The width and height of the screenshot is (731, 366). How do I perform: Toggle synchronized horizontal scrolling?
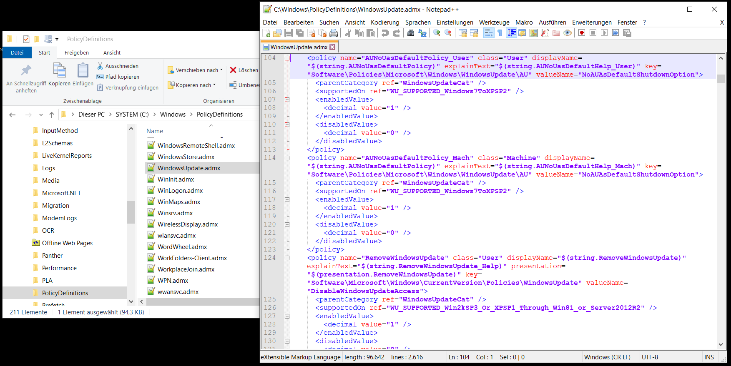click(x=474, y=33)
